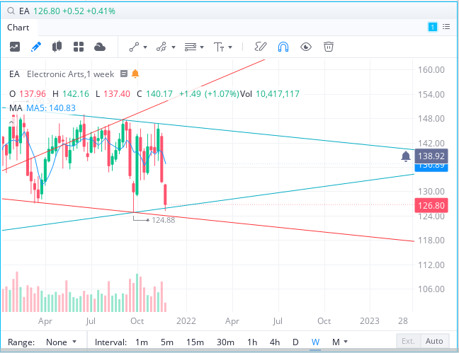Click the search magnifier icon next to EA
The height and width of the screenshot is (353, 459).
point(11,11)
